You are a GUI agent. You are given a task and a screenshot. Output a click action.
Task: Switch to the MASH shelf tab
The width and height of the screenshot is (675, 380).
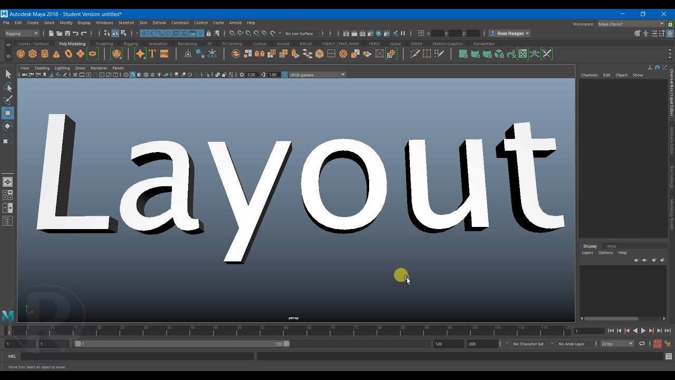point(417,44)
